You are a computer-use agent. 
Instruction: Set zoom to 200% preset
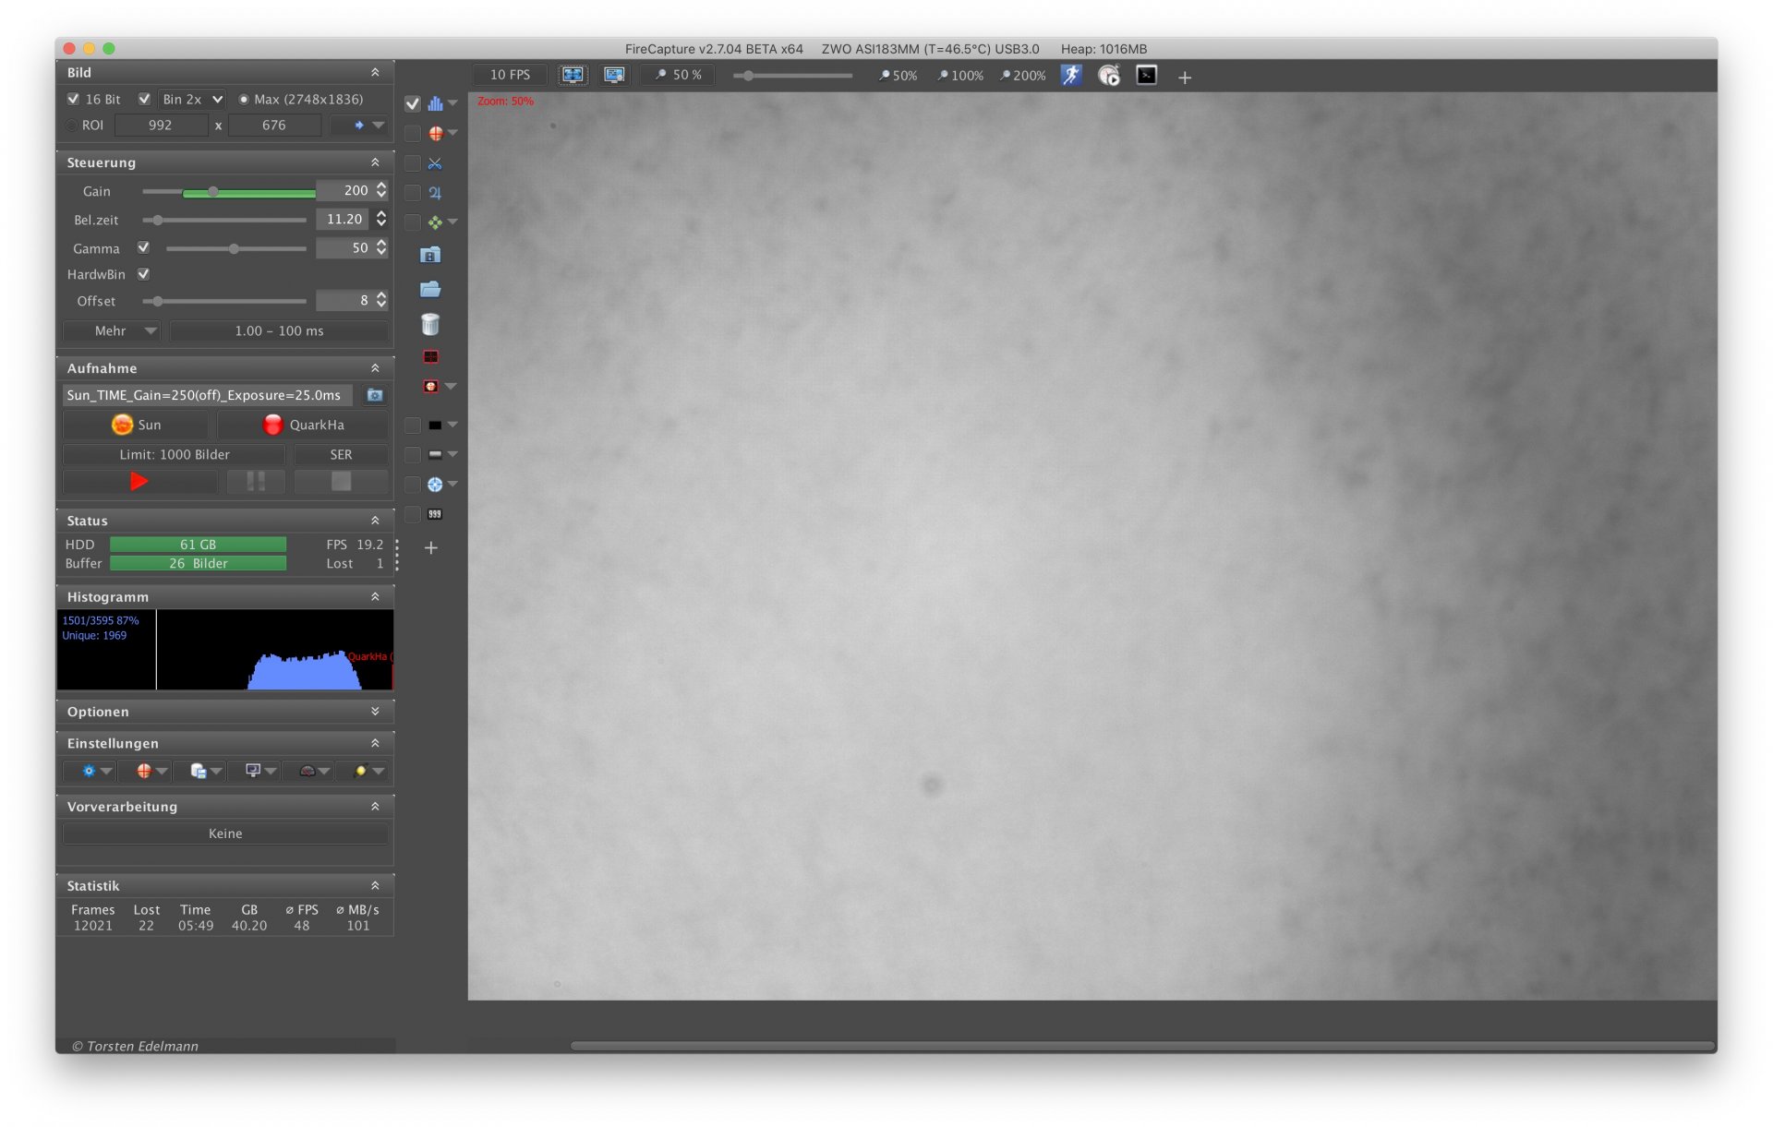[x=1022, y=76]
